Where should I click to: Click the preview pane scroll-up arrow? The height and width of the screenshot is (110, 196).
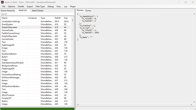[194, 14]
